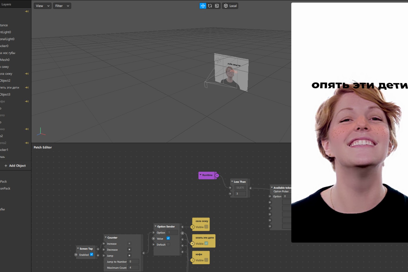Screen dimensions: 408x272
Task: Toggle Screen Tap Enabled checkbox
Action: pyautogui.click(x=92, y=254)
